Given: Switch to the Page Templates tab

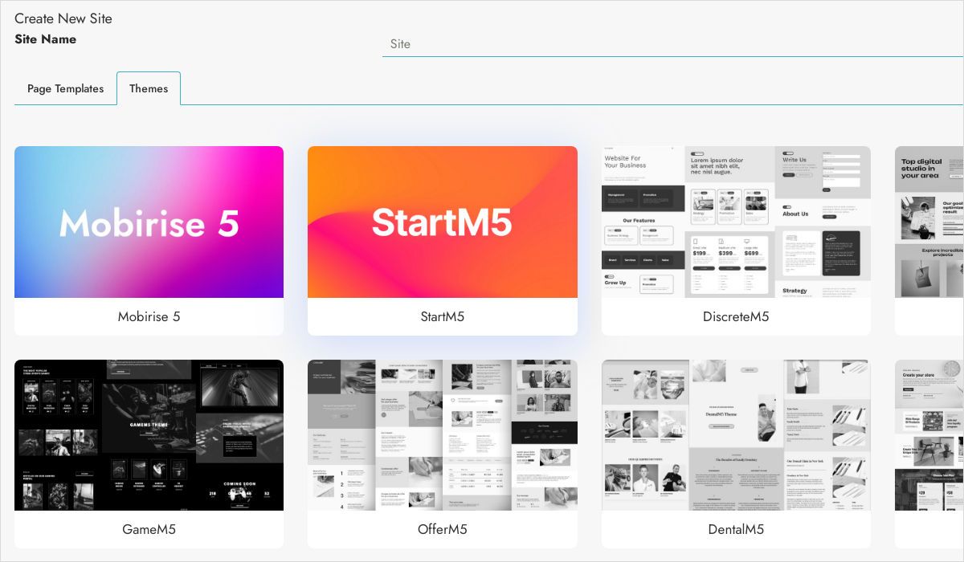Looking at the screenshot, I should point(65,88).
